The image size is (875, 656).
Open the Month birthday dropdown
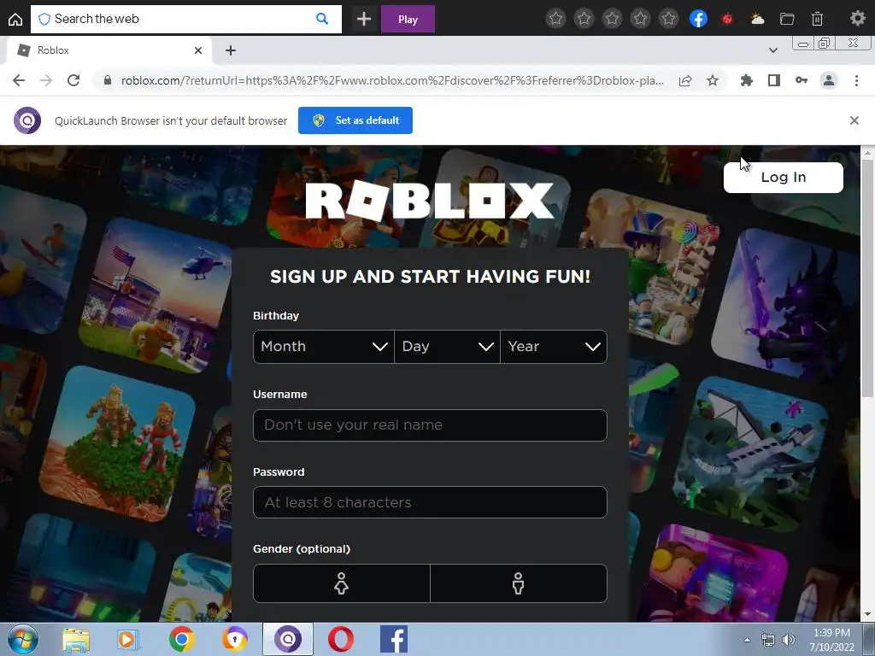[x=324, y=347]
